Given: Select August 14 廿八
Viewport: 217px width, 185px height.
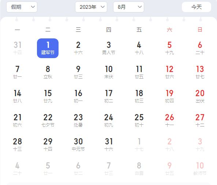Looking at the screenshot, I should click(x=17, y=97).
